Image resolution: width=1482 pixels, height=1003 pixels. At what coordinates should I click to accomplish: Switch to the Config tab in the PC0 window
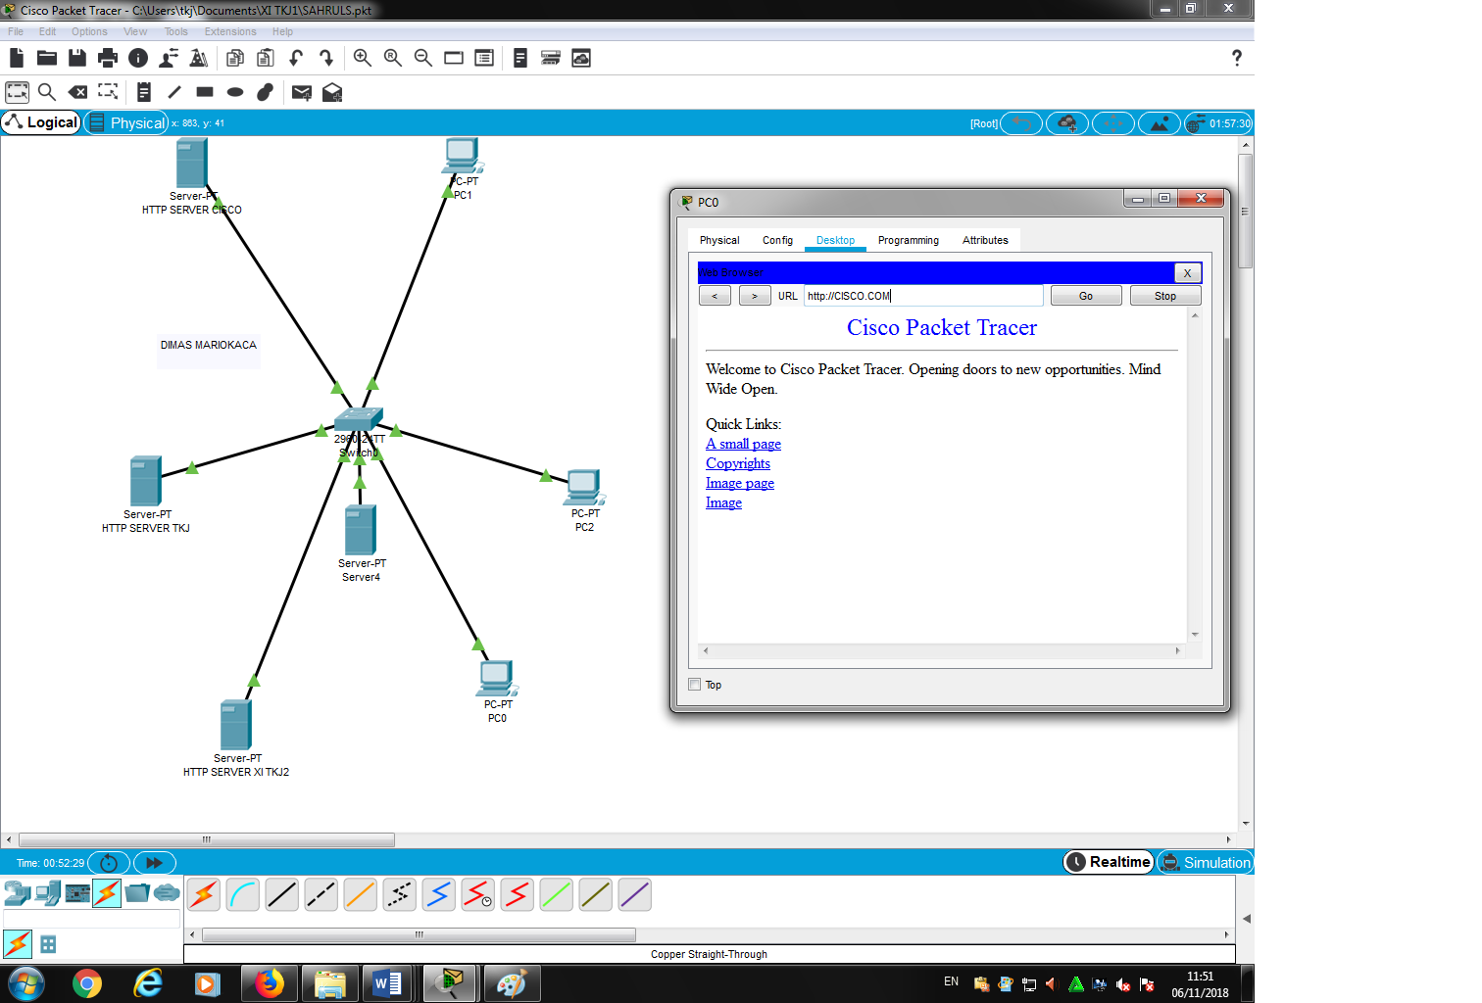coord(777,240)
